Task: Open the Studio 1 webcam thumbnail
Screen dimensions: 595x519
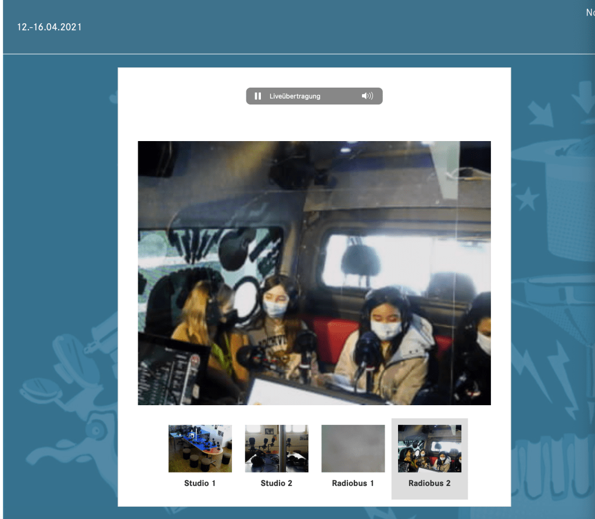Action: pyautogui.click(x=200, y=448)
